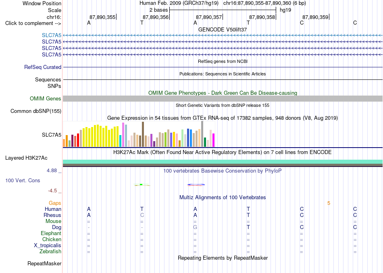The width and height of the screenshot is (383, 273).
Task: Click the GTEx SLC7A5 expression label
Action: click(x=52, y=135)
